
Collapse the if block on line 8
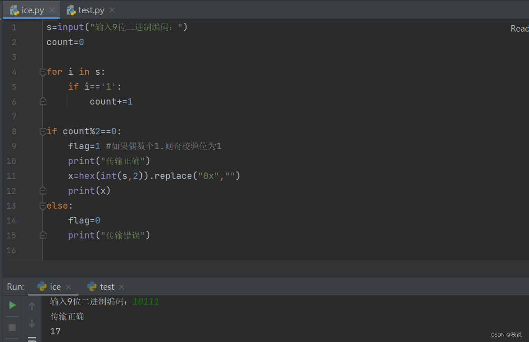(43, 131)
